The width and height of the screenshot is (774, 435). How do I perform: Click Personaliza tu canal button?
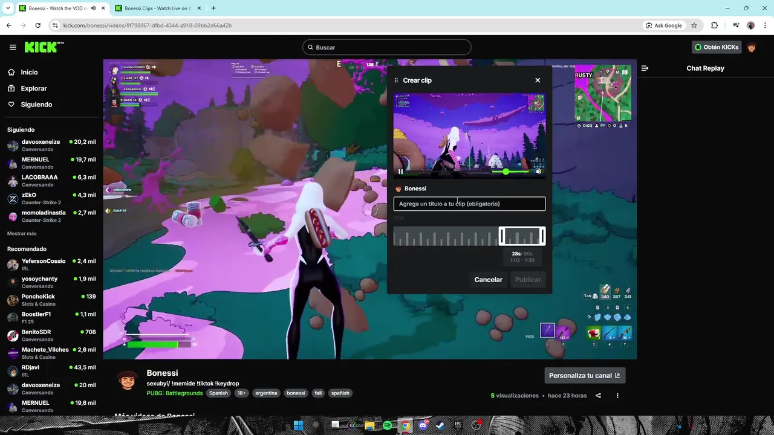coord(585,375)
